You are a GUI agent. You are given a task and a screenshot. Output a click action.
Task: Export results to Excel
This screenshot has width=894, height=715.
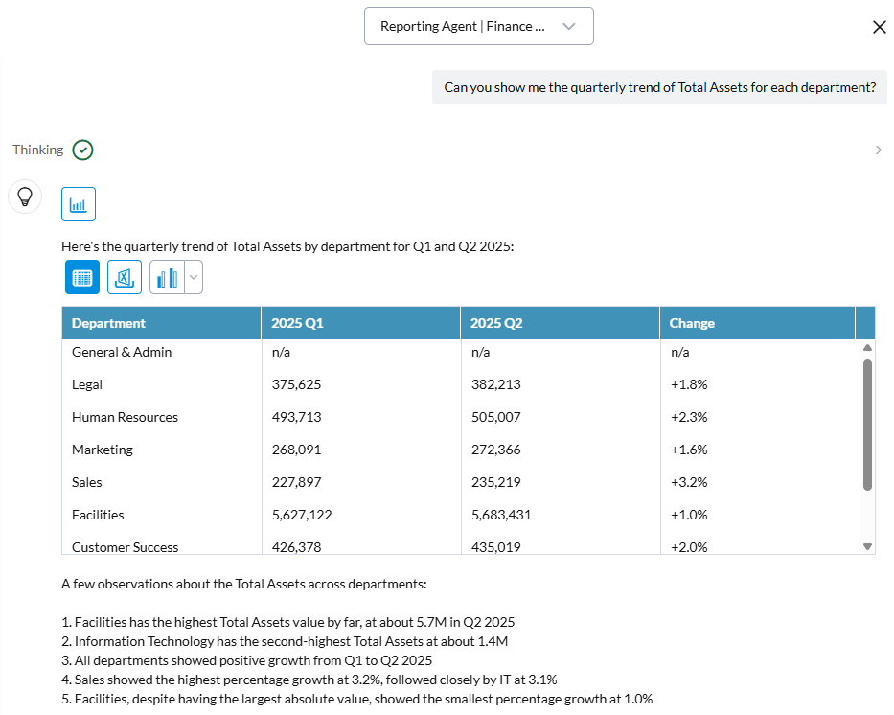125,277
